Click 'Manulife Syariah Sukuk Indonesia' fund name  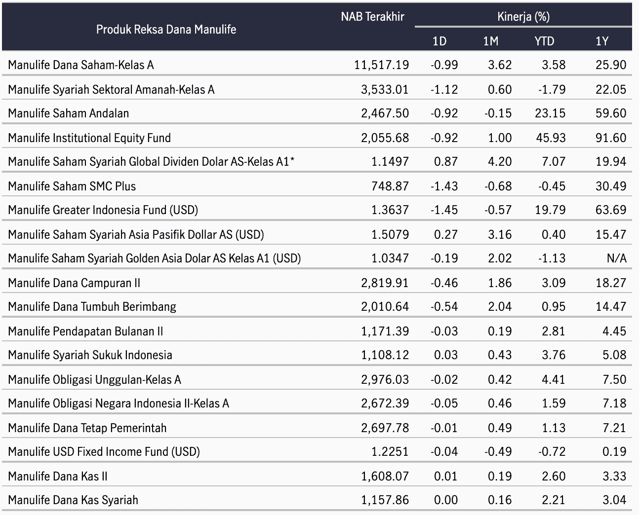(x=90, y=355)
